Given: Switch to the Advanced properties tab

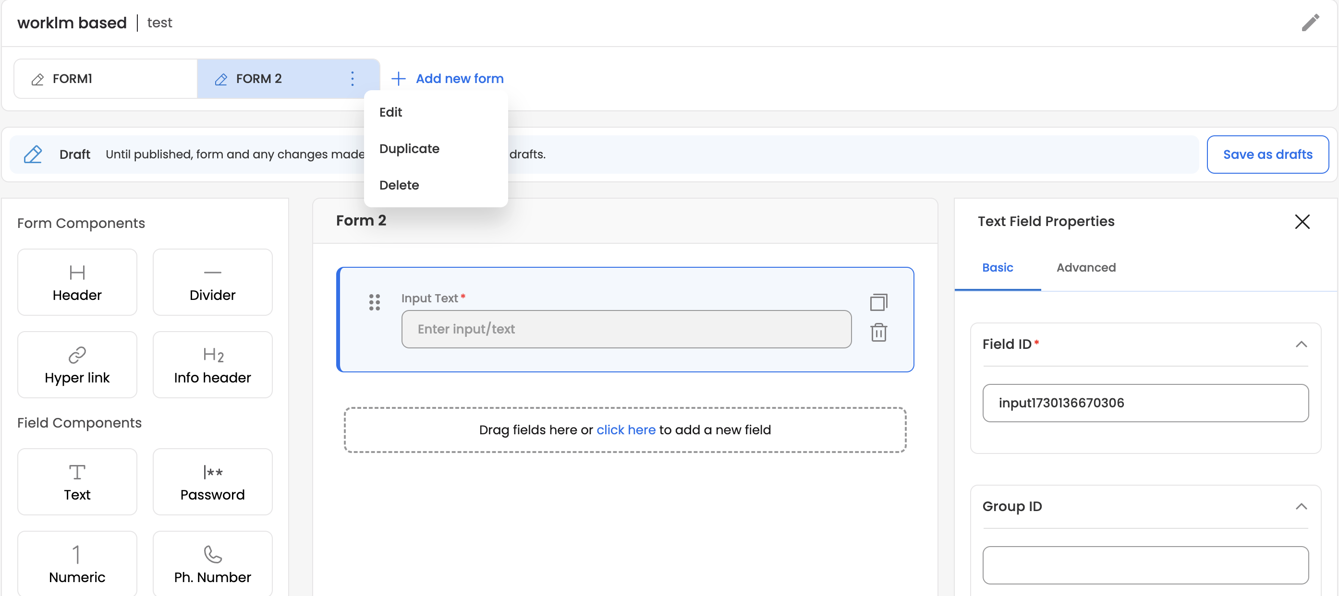Looking at the screenshot, I should pos(1086,267).
